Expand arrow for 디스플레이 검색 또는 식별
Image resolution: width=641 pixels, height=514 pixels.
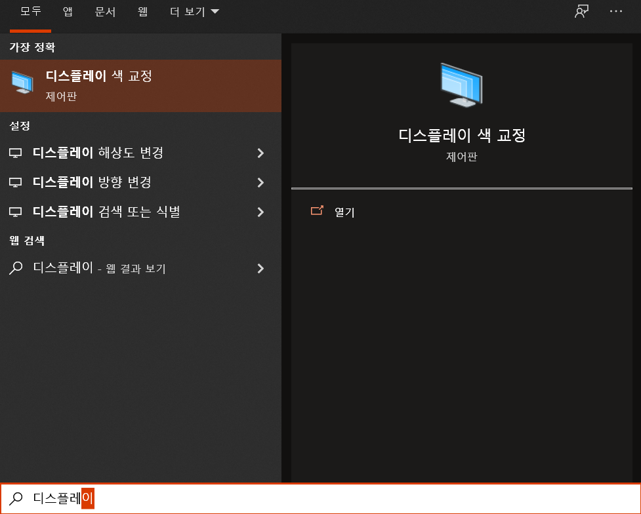point(260,212)
